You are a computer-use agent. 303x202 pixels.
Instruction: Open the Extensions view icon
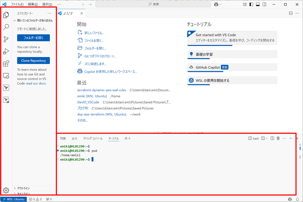[x=6, y=63]
